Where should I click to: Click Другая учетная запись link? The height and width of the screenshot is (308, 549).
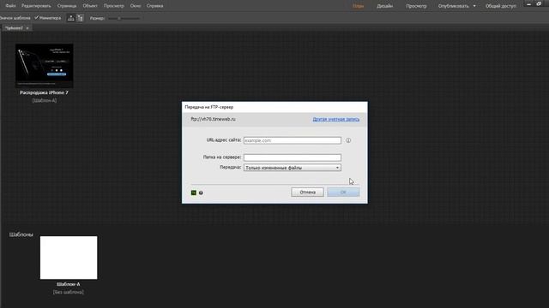tap(335, 119)
